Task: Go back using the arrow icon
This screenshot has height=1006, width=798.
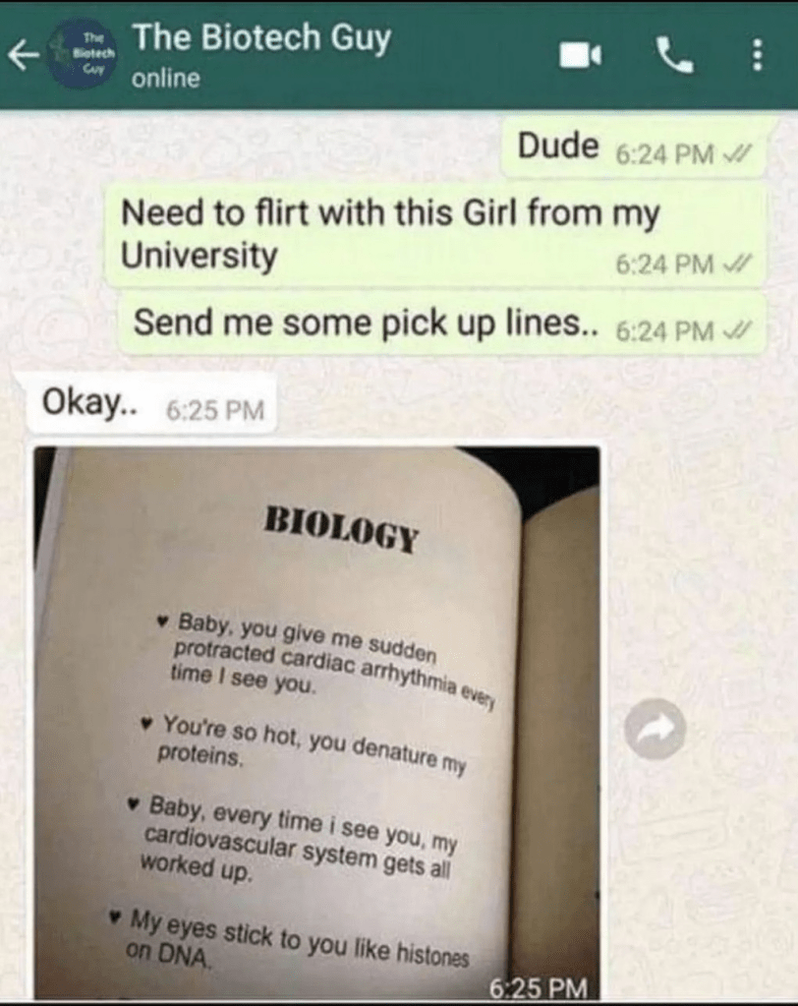Action: pos(23,56)
